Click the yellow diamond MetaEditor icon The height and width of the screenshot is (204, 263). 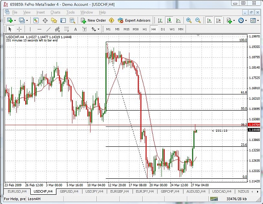112,21
